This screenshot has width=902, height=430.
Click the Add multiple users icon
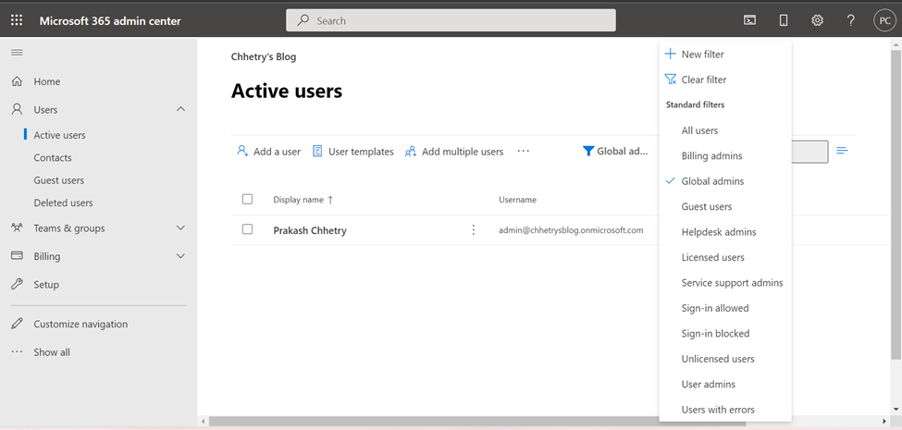pos(410,151)
